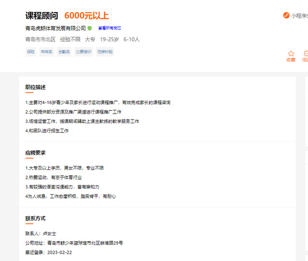Click the 6000元以上 salary text
The width and height of the screenshot is (308, 261).
click(x=86, y=15)
